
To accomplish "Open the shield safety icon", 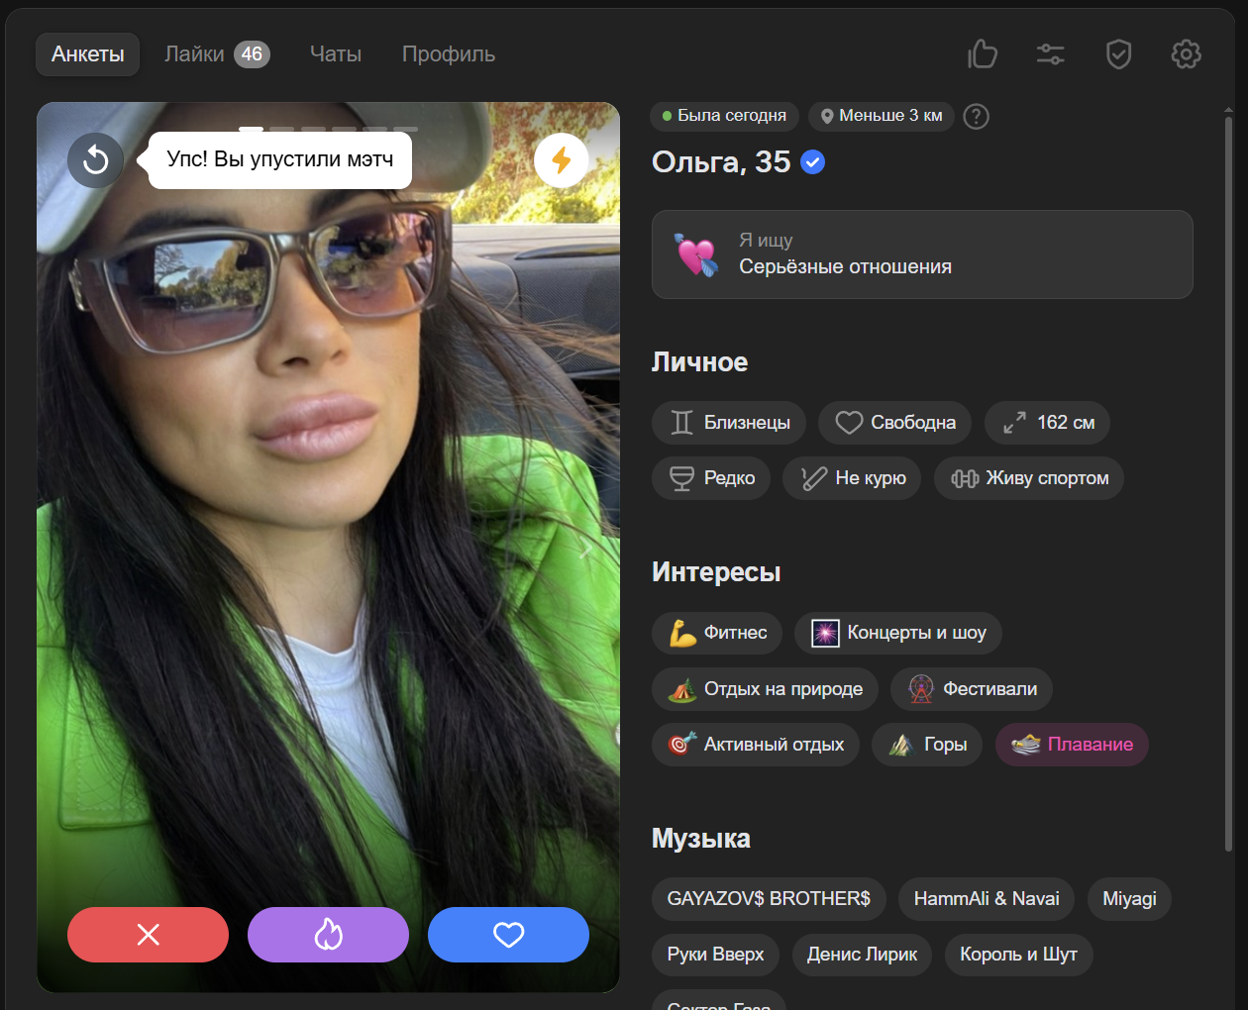I will [1118, 53].
